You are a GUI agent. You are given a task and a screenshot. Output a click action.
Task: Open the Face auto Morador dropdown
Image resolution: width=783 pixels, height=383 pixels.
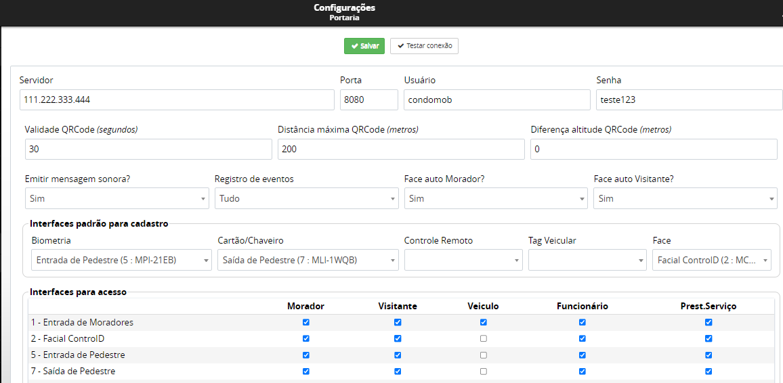pyautogui.click(x=496, y=199)
